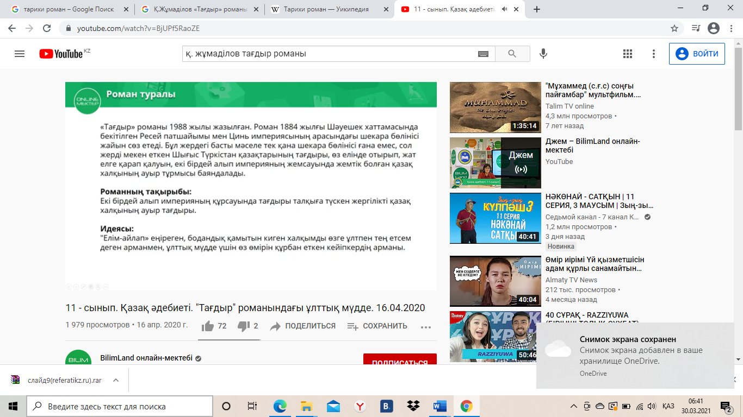Click ПОДЕЛИТЬСЯ to share the video
Viewport: 743px width, 417px height.
[x=303, y=326]
